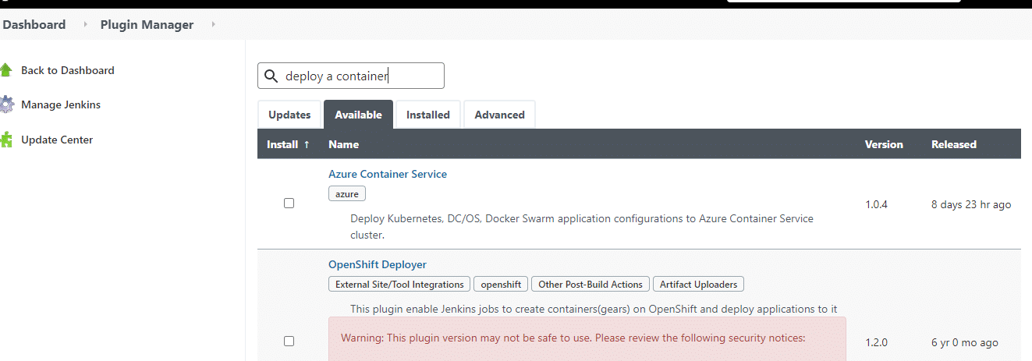The height and width of the screenshot is (361, 1032).
Task: Switch to the Updates tab
Action: coord(289,115)
